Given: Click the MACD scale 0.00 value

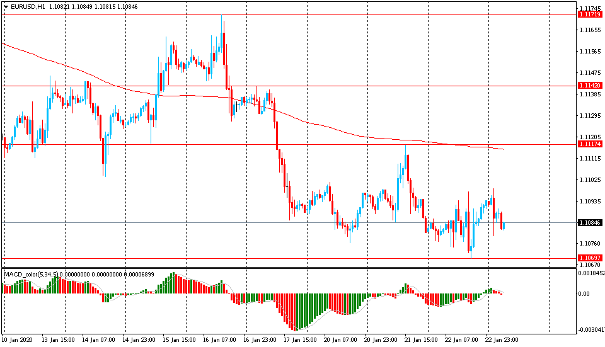Looking at the screenshot, I should click(584, 294).
